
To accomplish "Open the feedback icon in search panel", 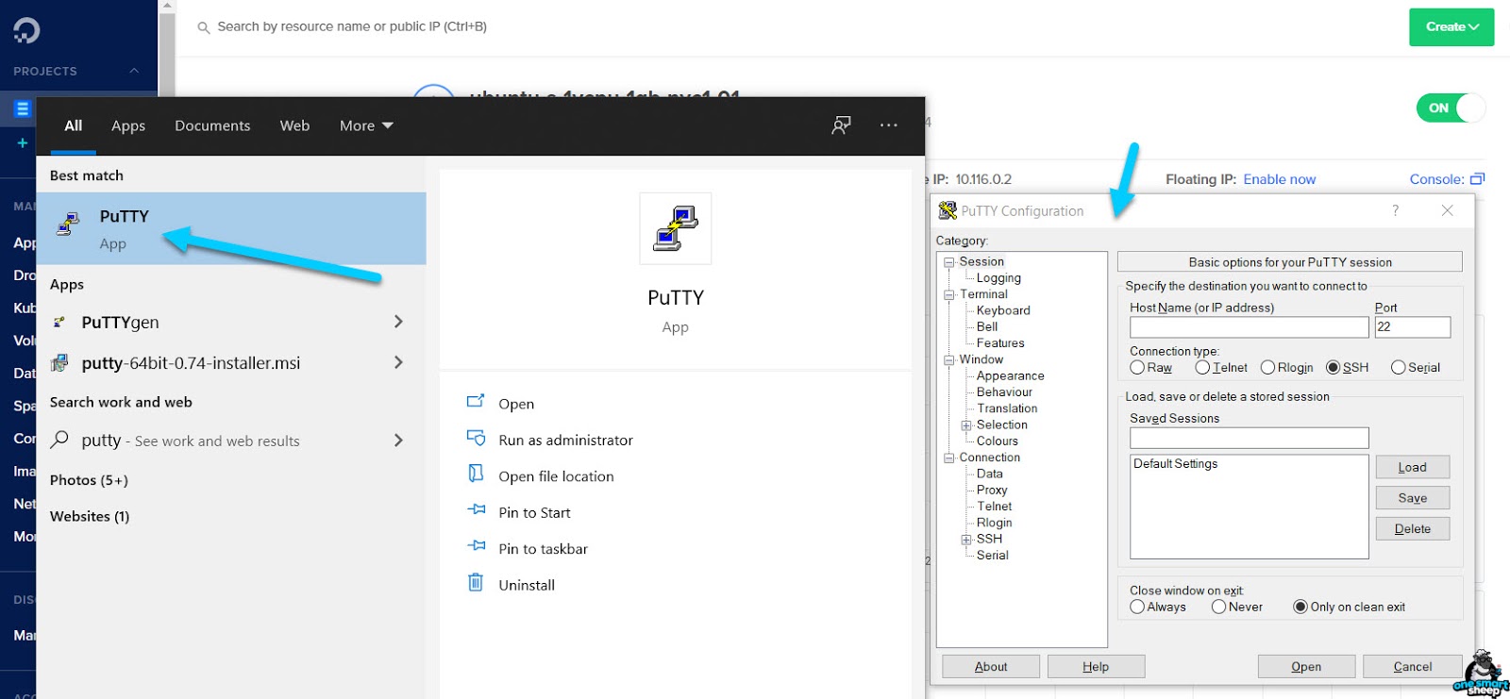I will [x=841, y=125].
